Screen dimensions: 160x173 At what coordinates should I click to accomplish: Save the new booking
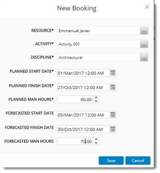tap(111, 161)
